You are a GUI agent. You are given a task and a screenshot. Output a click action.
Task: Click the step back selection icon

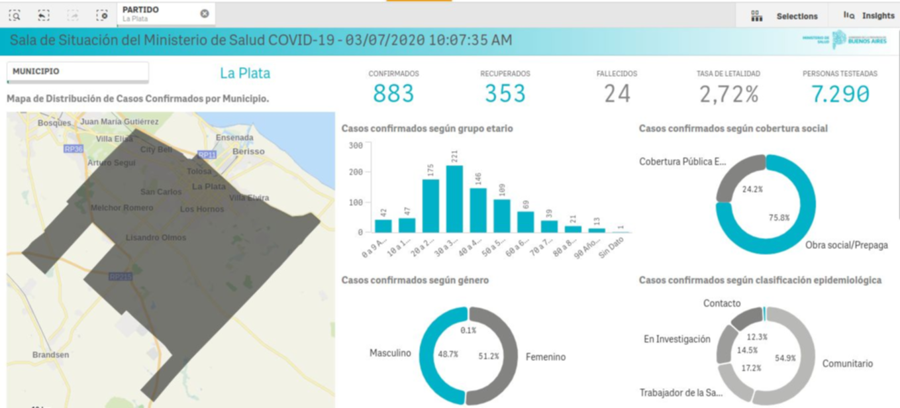click(x=44, y=15)
